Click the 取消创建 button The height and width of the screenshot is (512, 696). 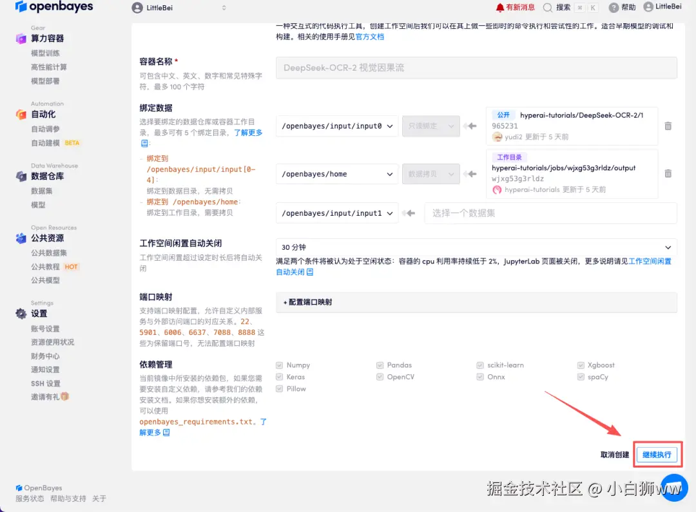point(615,455)
